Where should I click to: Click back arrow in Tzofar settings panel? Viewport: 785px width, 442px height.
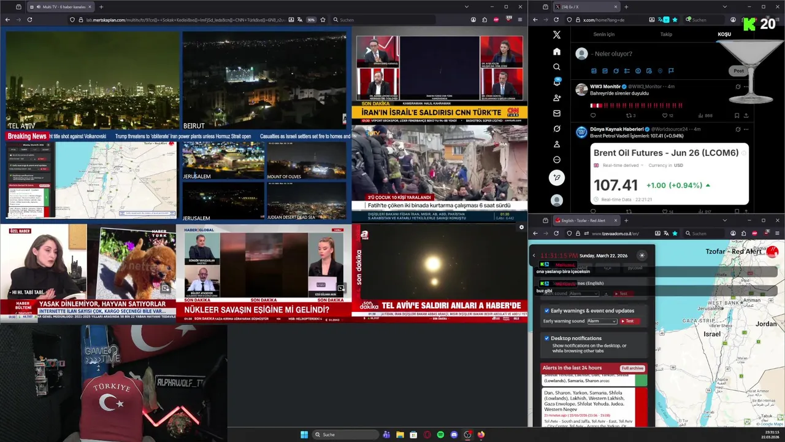534,255
